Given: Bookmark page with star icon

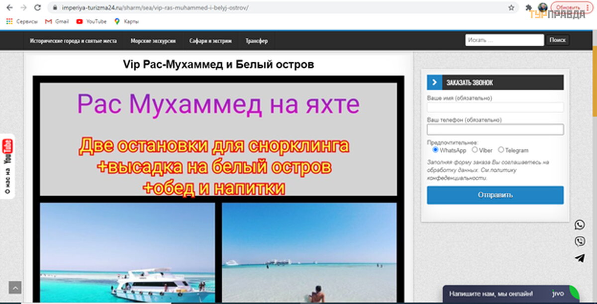Looking at the screenshot, I should click(x=511, y=8).
